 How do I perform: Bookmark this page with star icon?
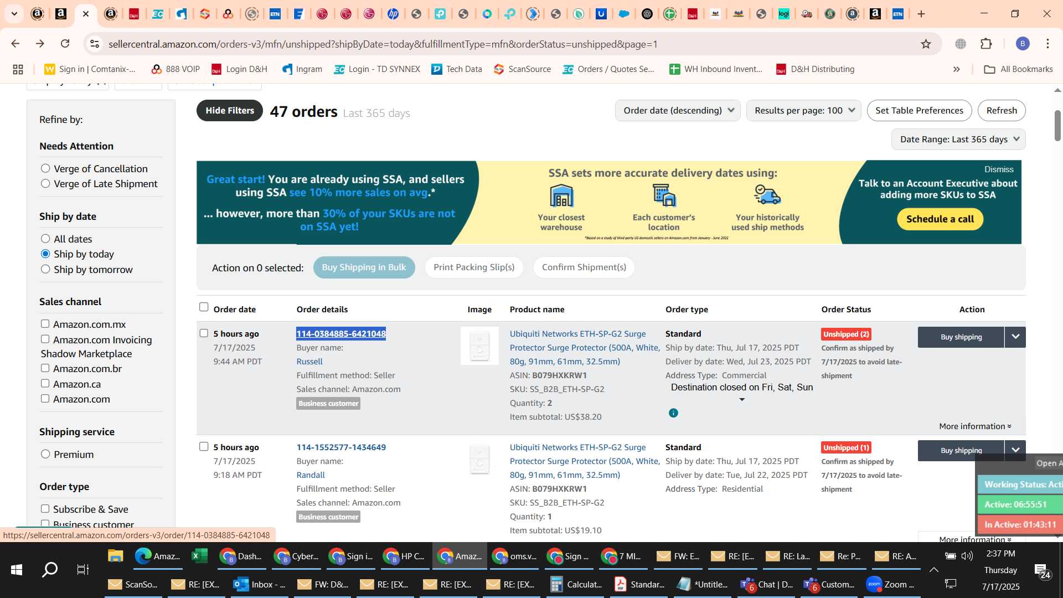[926, 44]
